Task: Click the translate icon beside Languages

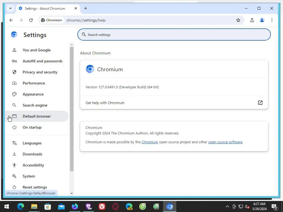Action: click(14, 143)
